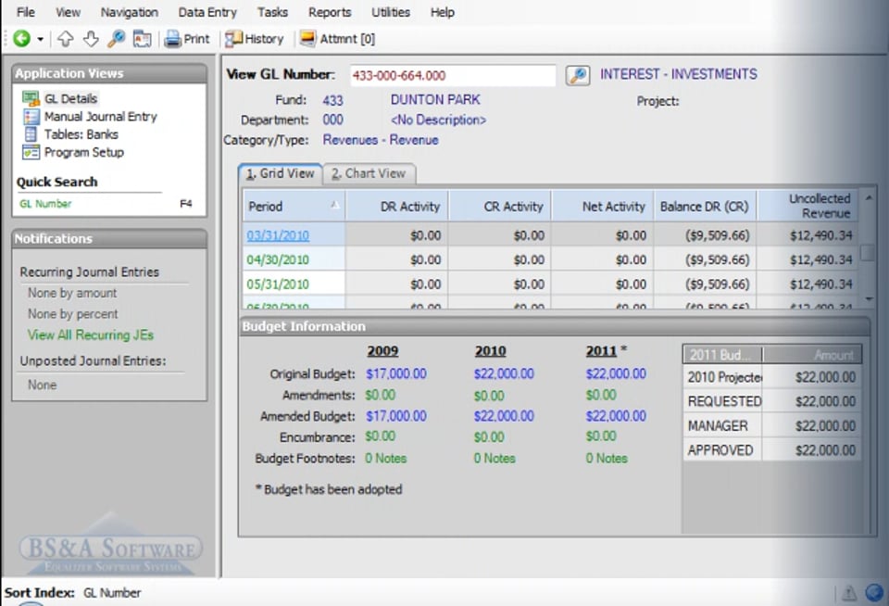Click inside the View GL Number field
This screenshot has width=889, height=606.
pos(452,75)
